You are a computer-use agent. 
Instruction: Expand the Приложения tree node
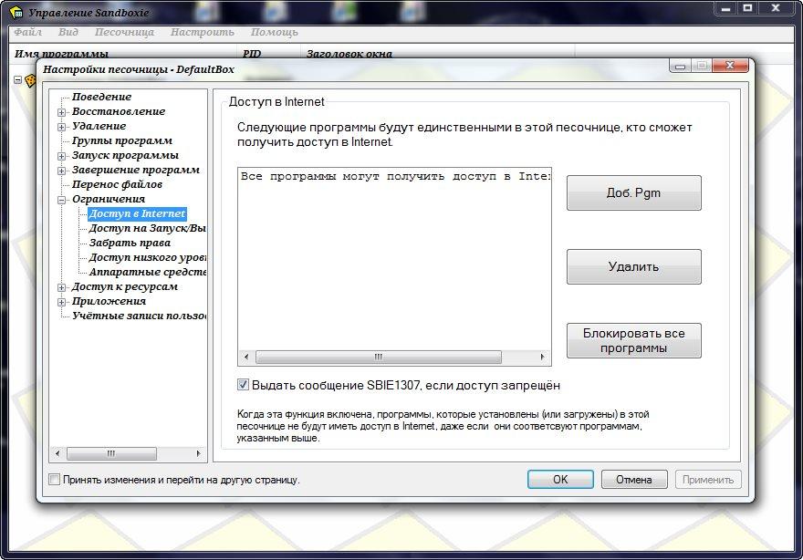[x=61, y=302]
